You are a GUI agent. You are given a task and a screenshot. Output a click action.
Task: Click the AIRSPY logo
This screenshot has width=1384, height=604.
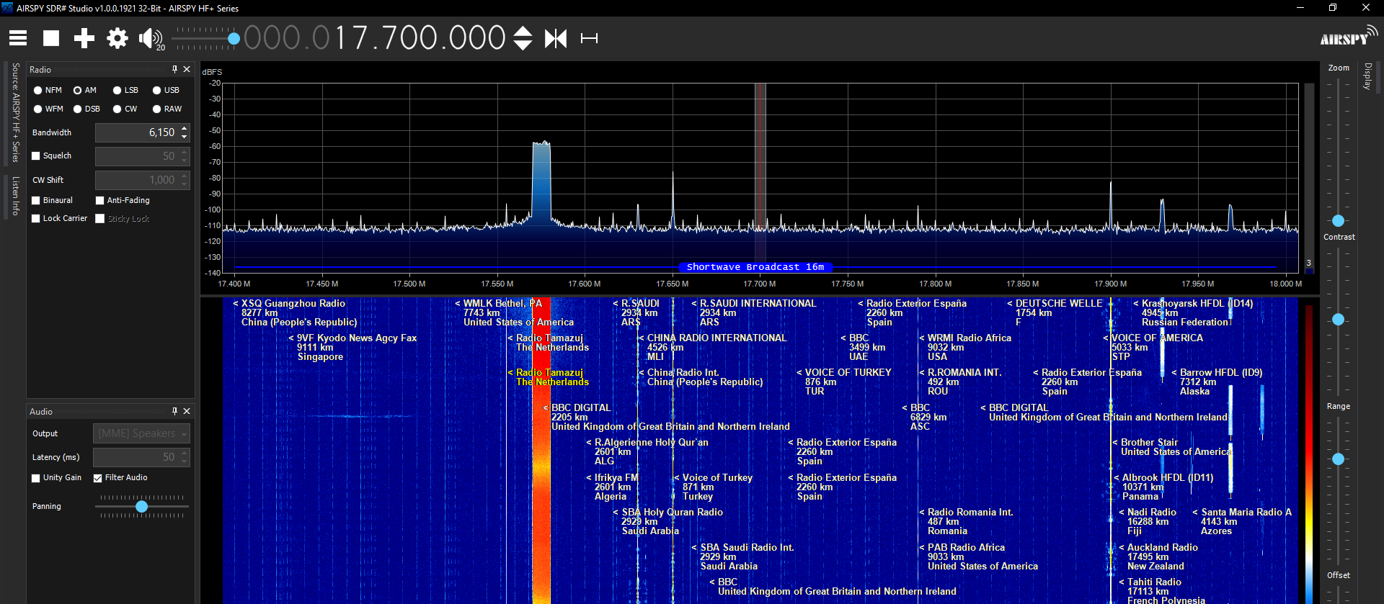pos(1348,37)
